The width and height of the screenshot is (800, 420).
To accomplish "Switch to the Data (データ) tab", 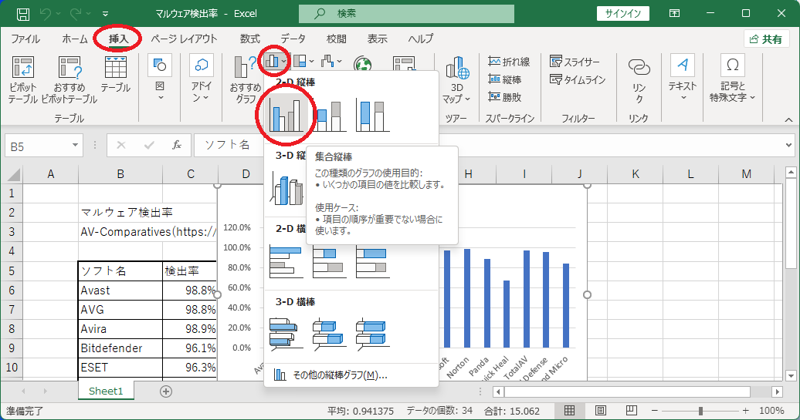I will tap(293, 39).
